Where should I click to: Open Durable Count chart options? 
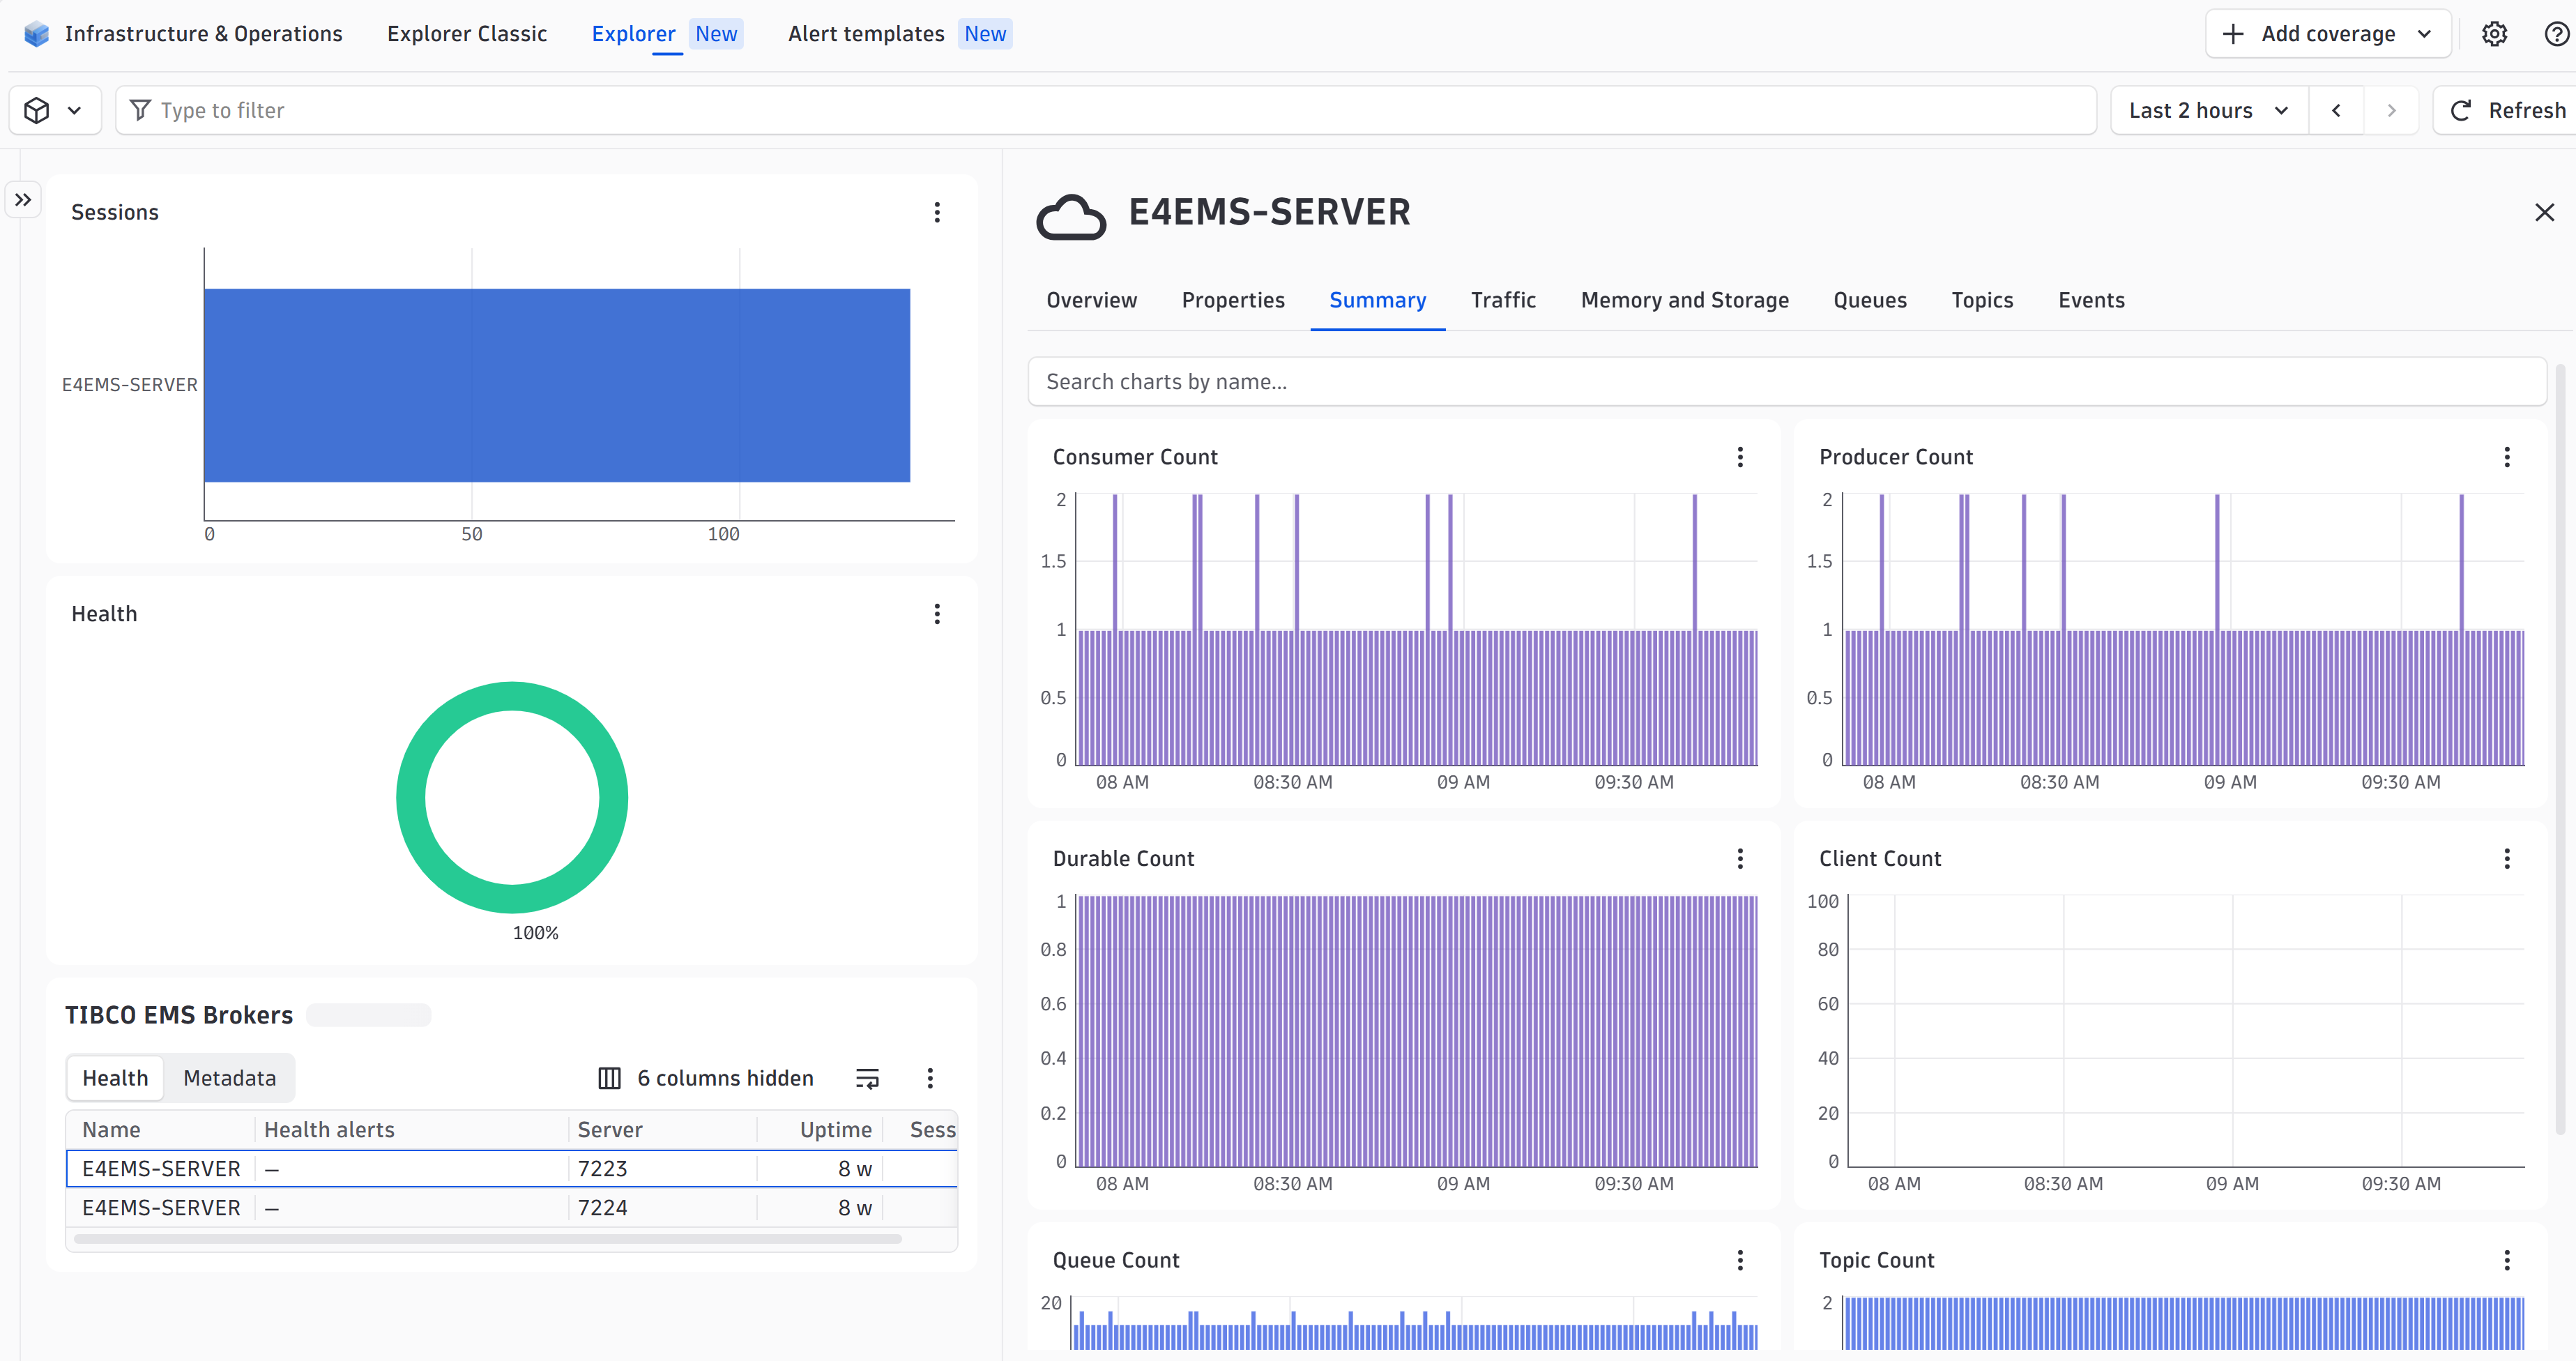(x=1740, y=858)
